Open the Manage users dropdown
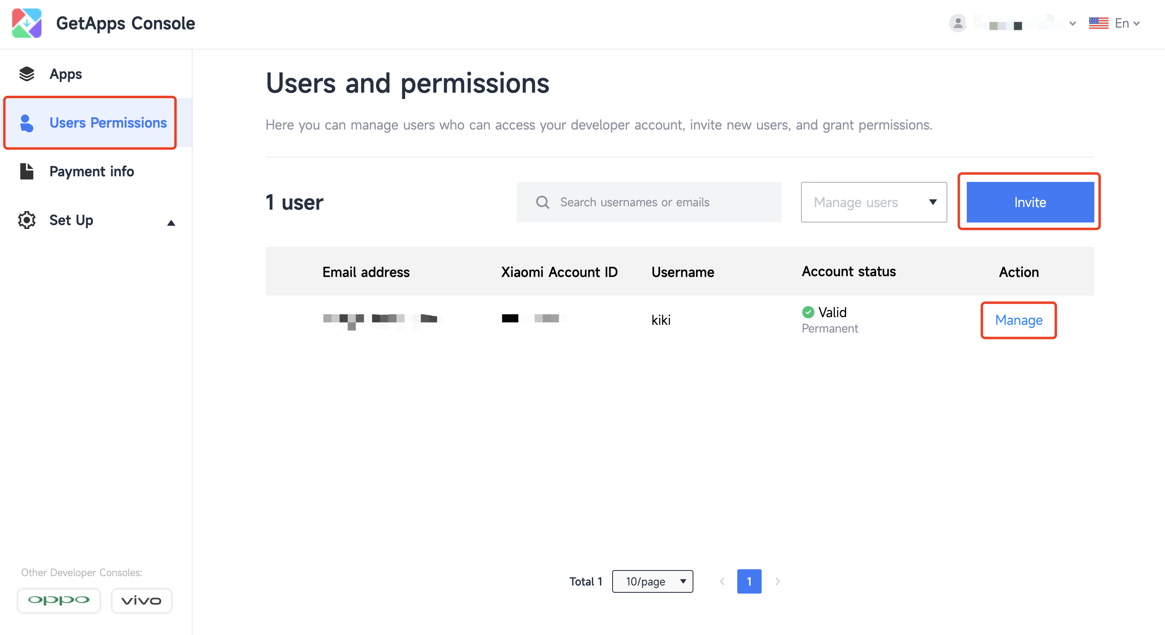The image size is (1165, 635). click(873, 202)
